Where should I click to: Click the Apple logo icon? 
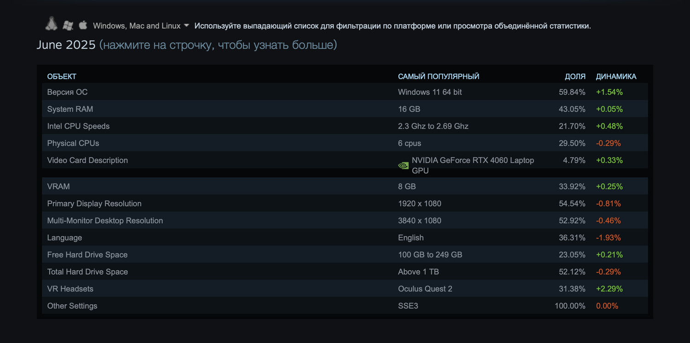click(x=83, y=25)
